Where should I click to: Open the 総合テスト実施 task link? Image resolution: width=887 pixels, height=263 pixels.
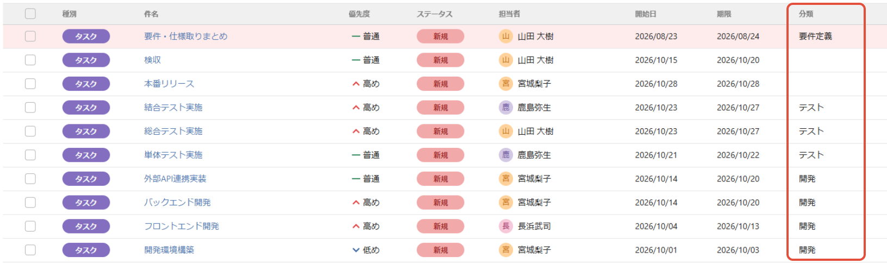coord(173,131)
